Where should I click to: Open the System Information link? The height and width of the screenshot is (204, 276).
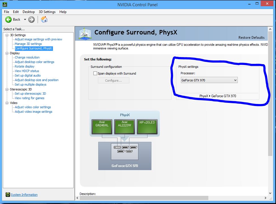(x=24, y=195)
